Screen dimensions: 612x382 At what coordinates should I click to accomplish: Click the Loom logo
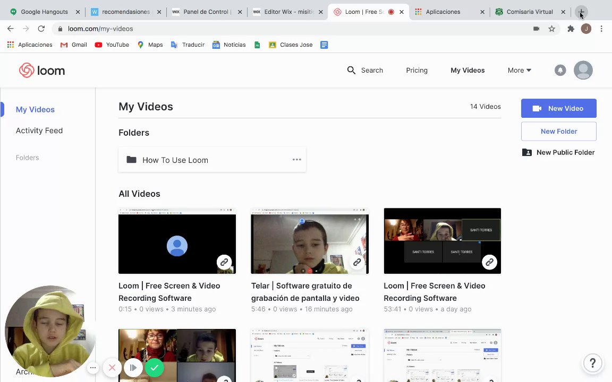[42, 70]
